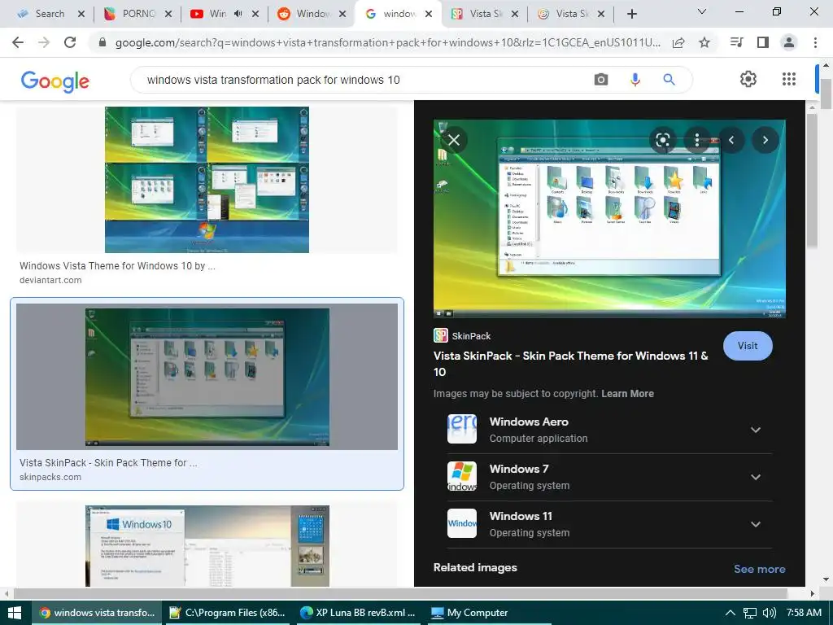This screenshot has height=625, width=833.
Task: Open the tab search dropdown
Action: pos(702,11)
